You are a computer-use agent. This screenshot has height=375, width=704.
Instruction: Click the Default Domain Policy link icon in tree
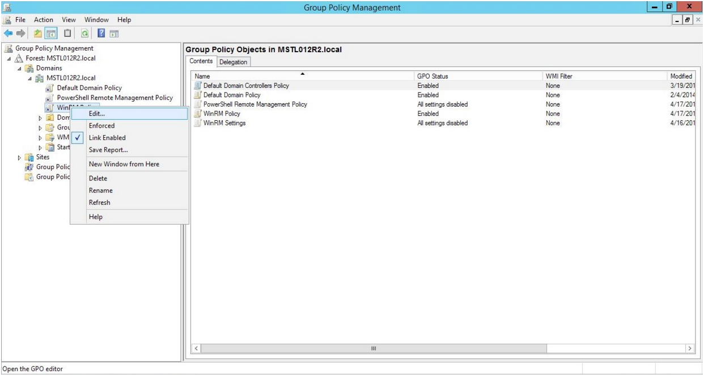click(50, 88)
